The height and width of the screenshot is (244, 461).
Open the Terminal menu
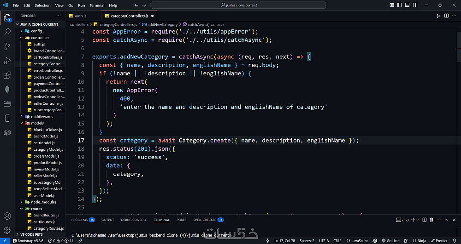coord(97,6)
